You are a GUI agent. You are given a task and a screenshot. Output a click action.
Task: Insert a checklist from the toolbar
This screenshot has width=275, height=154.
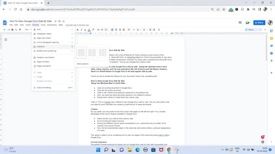[x=134, y=30]
